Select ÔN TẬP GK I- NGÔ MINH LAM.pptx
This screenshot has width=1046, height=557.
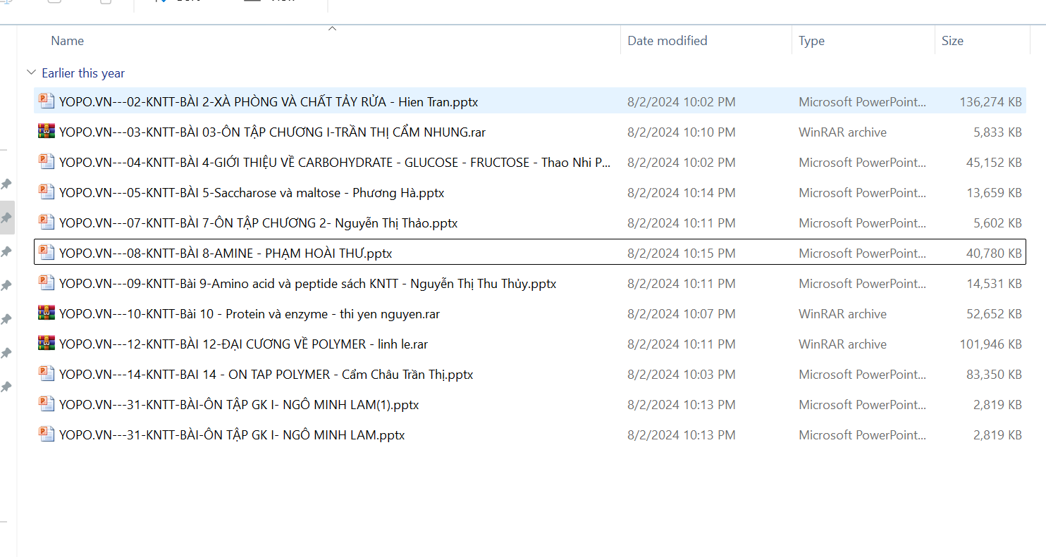click(232, 435)
